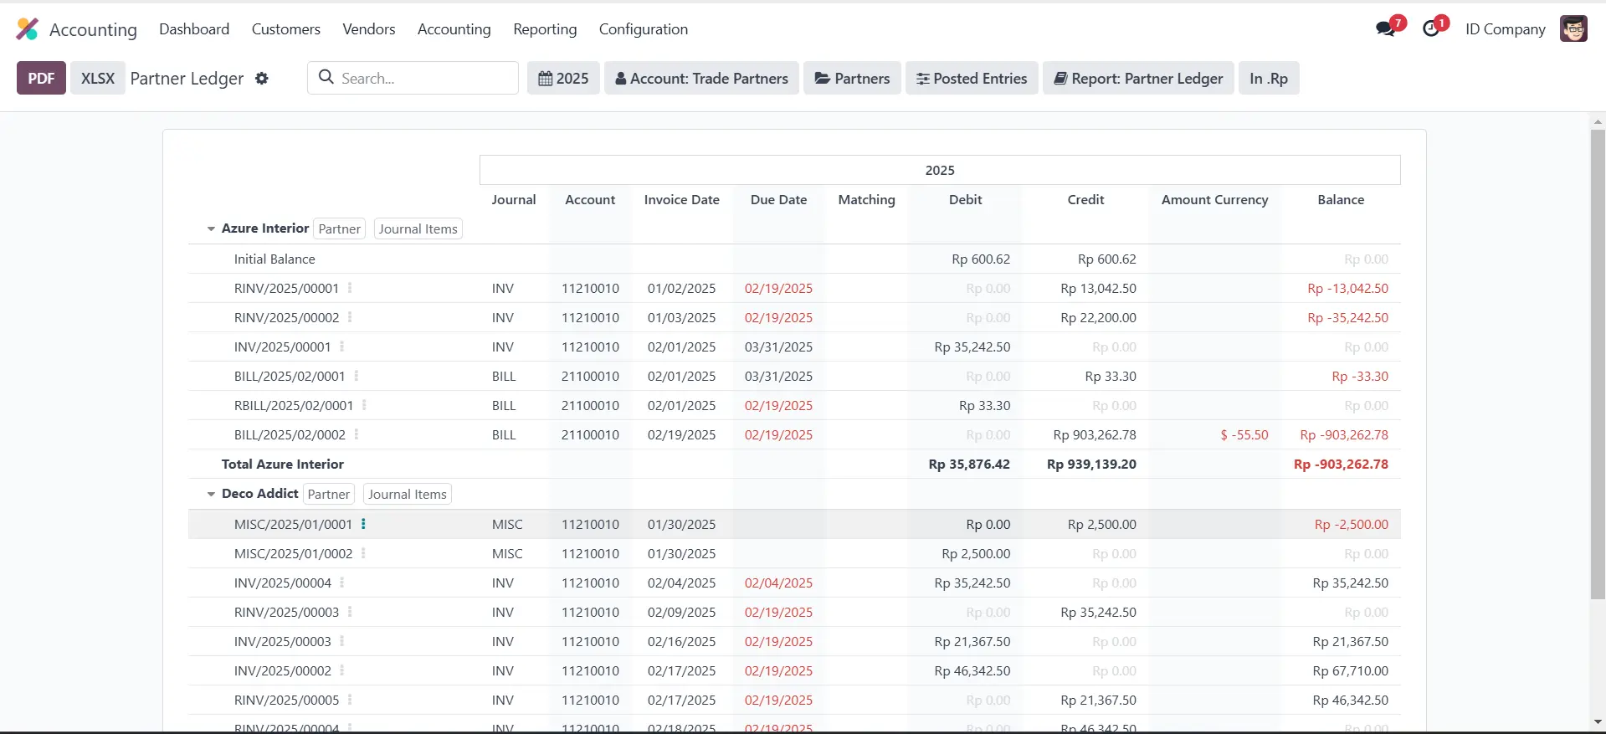Screen dimensions: 1606x734
Task: Open the Reporting menu
Action: click(x=545, y=29)
